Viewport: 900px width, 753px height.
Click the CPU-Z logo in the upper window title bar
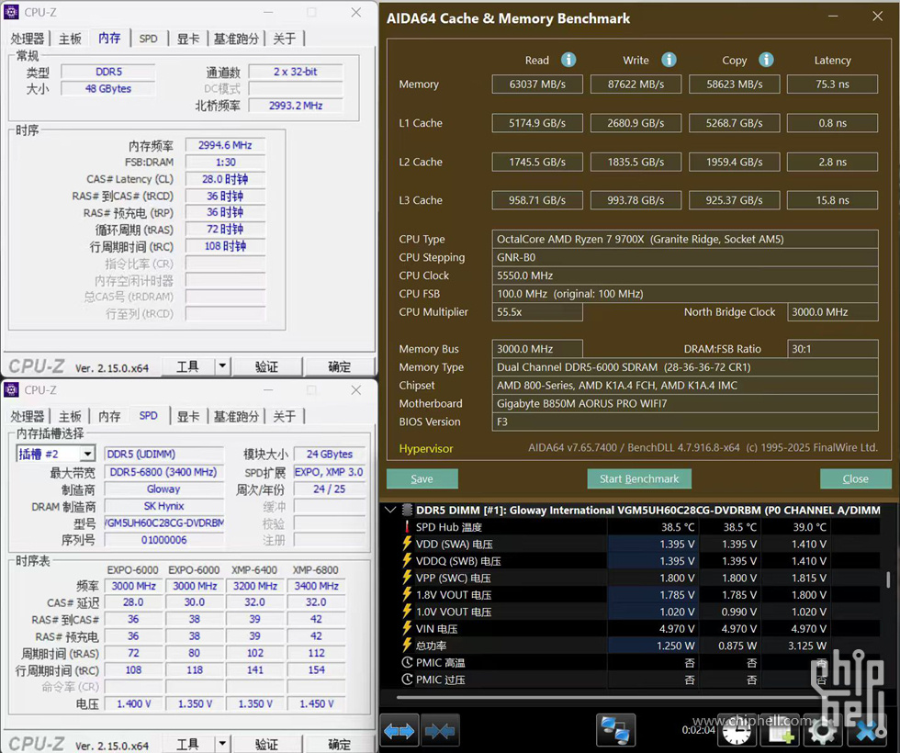tap(11, 12)
